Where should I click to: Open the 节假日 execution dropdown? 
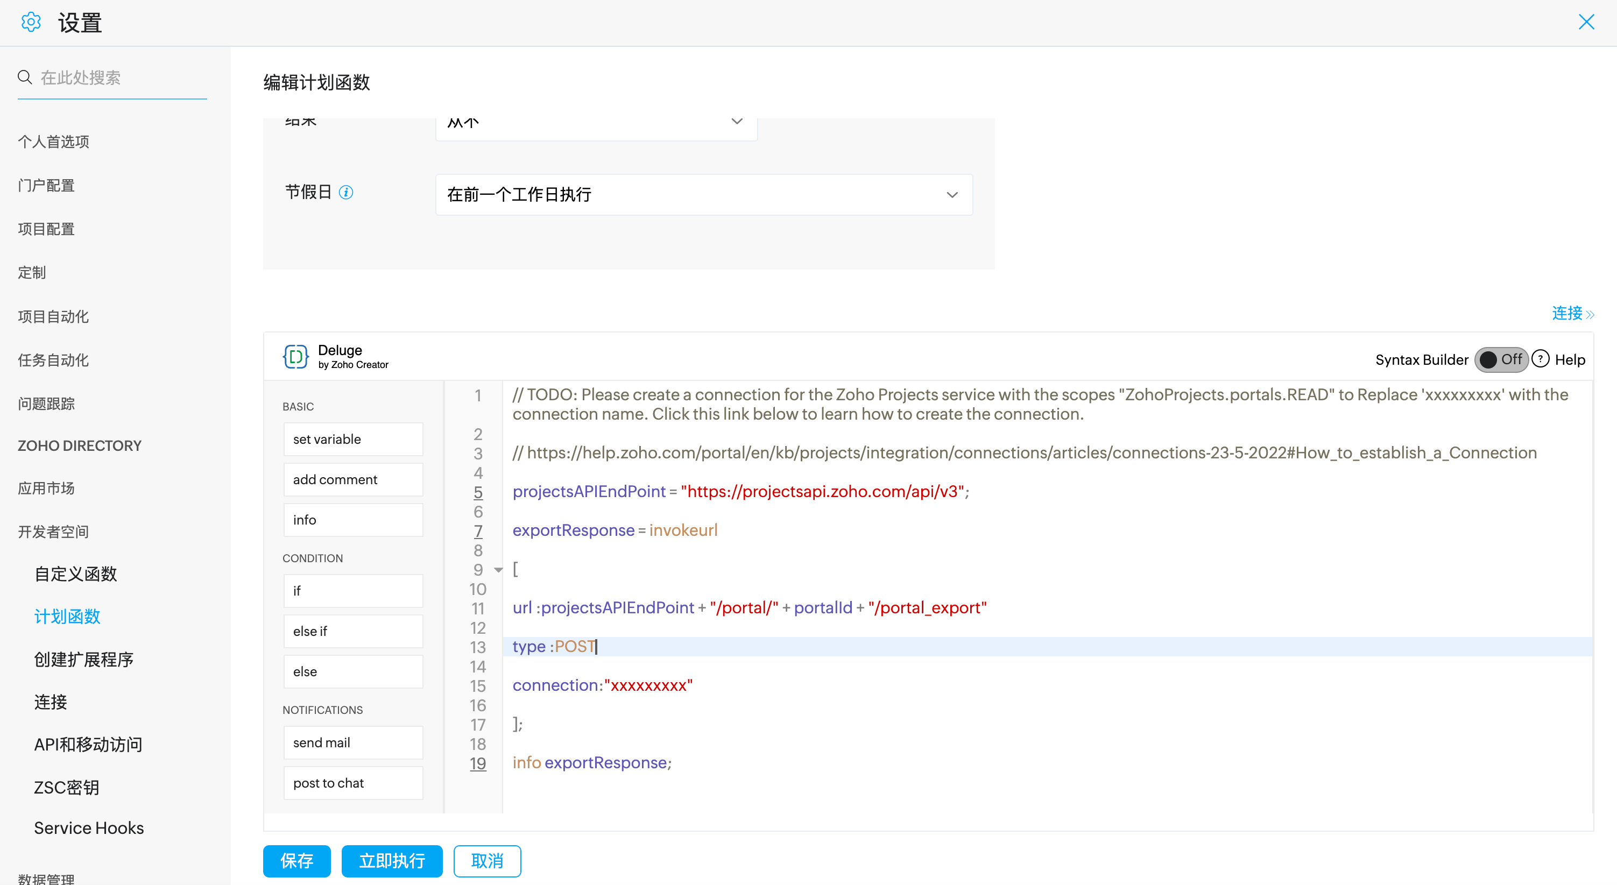704,195
